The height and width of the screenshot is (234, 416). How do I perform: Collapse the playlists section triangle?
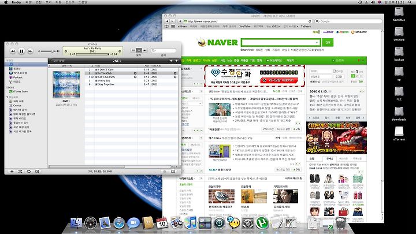[7, 97]
